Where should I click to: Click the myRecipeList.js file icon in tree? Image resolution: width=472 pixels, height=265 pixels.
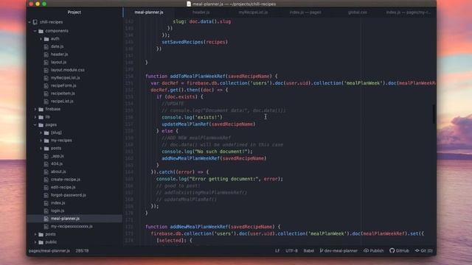point(46,78)
